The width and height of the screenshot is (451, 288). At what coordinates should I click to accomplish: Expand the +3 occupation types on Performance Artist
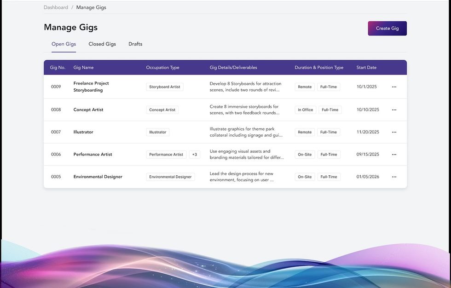coord(194,154)
